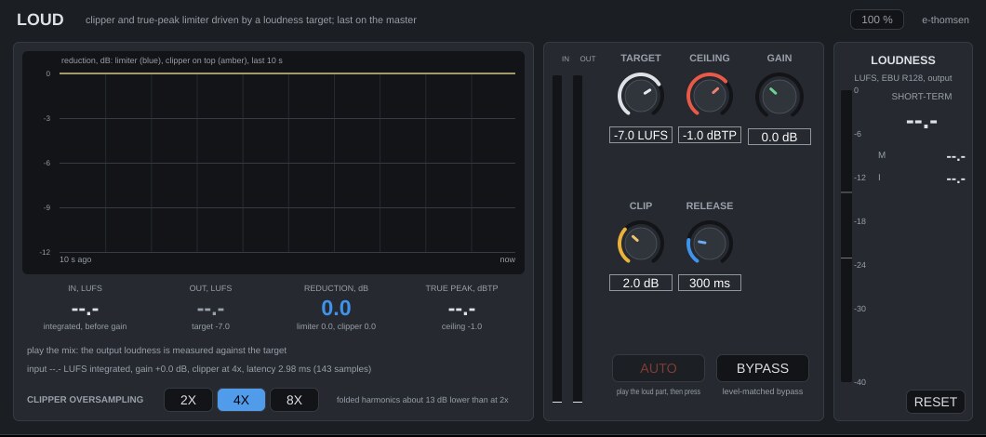
Task: Click the GAIN knob
Action: click(x=779, y=96)
